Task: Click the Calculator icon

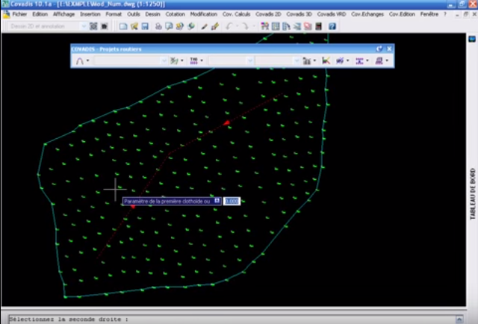Action: pos(319,26)
